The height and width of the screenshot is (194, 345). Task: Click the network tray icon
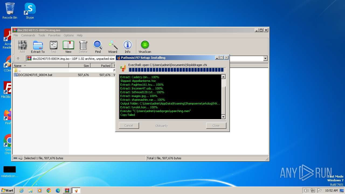click(313, 190)
